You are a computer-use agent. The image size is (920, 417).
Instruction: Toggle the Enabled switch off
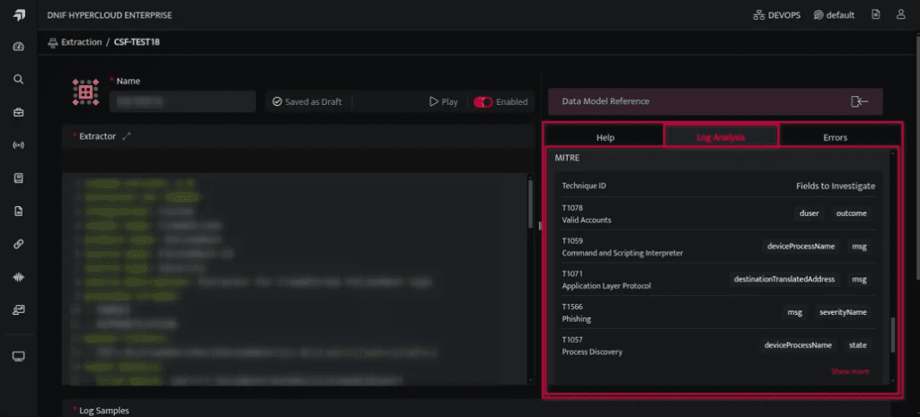(x=482, y=102)
